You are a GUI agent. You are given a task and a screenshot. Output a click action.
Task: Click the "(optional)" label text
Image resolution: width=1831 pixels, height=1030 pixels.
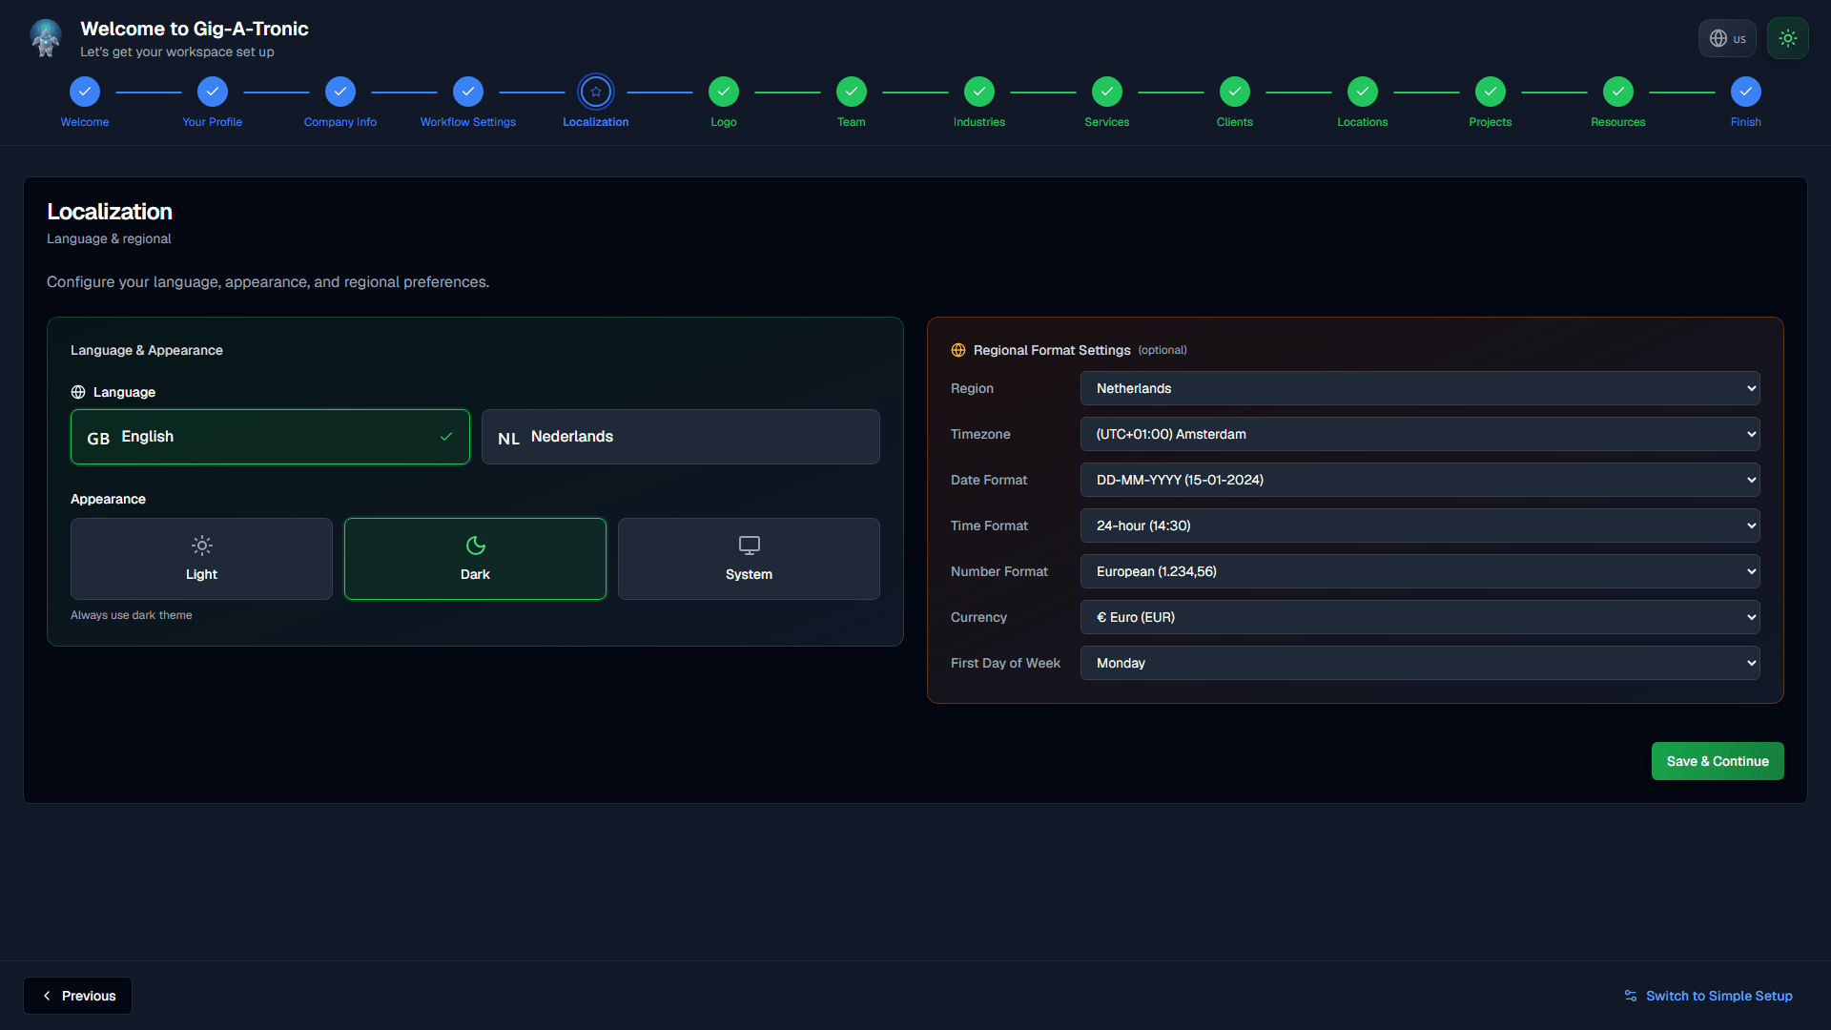point(1162,350)
